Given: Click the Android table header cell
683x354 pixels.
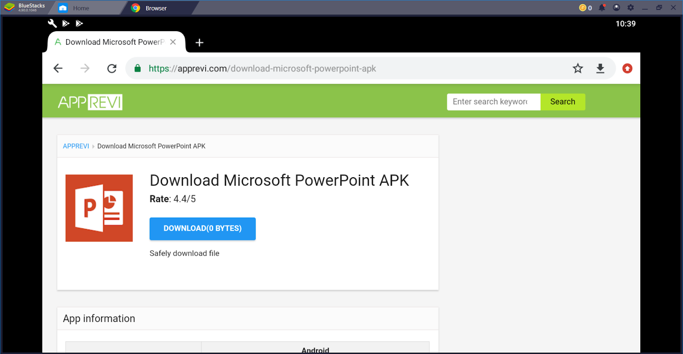Looking at the screenshot, I should 315,348.
